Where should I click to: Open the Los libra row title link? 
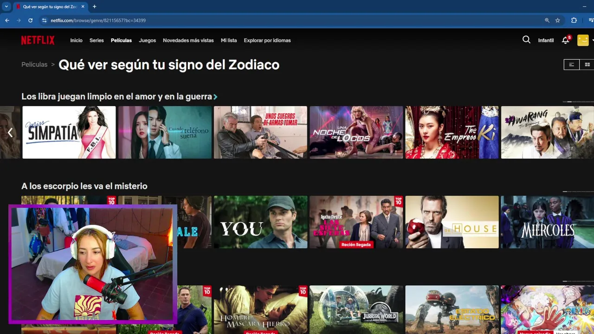pos(116,96)
